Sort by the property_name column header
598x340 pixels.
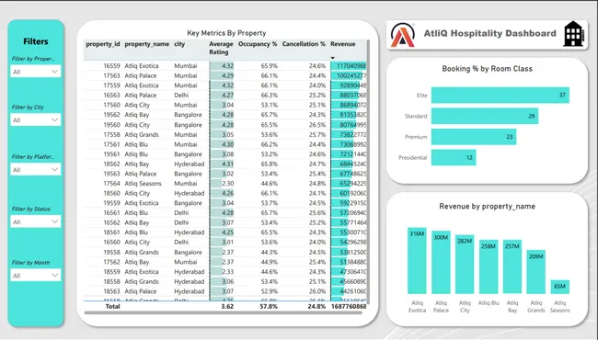click(147, 44)
